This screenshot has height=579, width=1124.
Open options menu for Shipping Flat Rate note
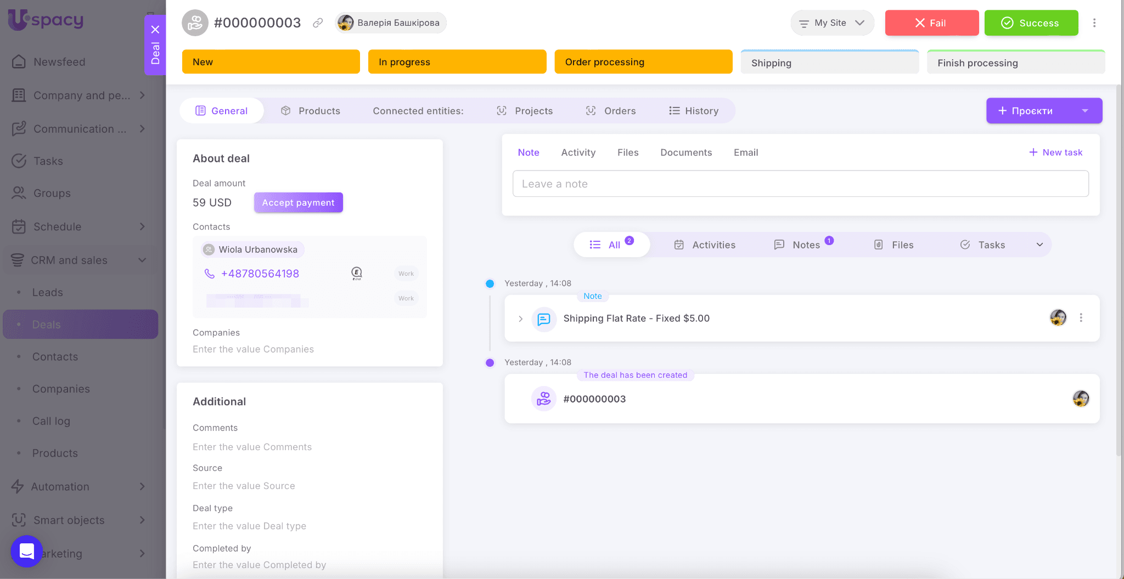pyautogui.click(x=1081, y=318)
